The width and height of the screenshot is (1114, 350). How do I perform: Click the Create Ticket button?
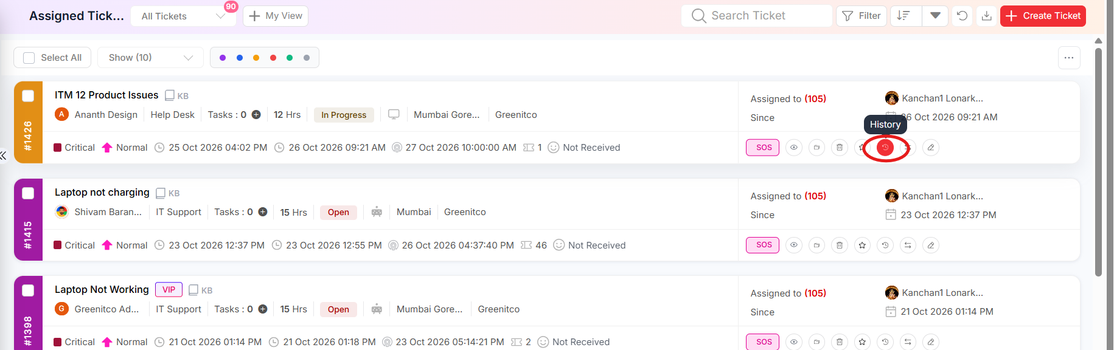[x=1043, y=16]
